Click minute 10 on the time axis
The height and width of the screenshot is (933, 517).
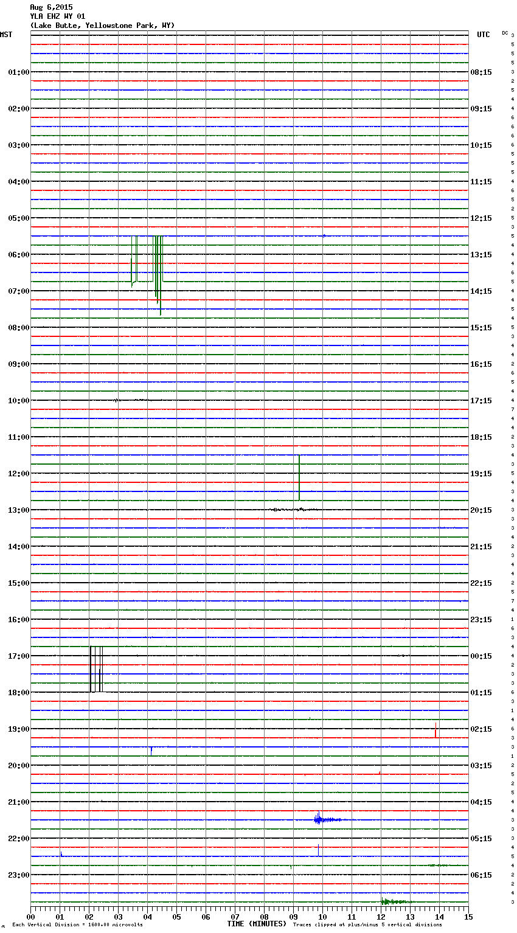[322, 917]
